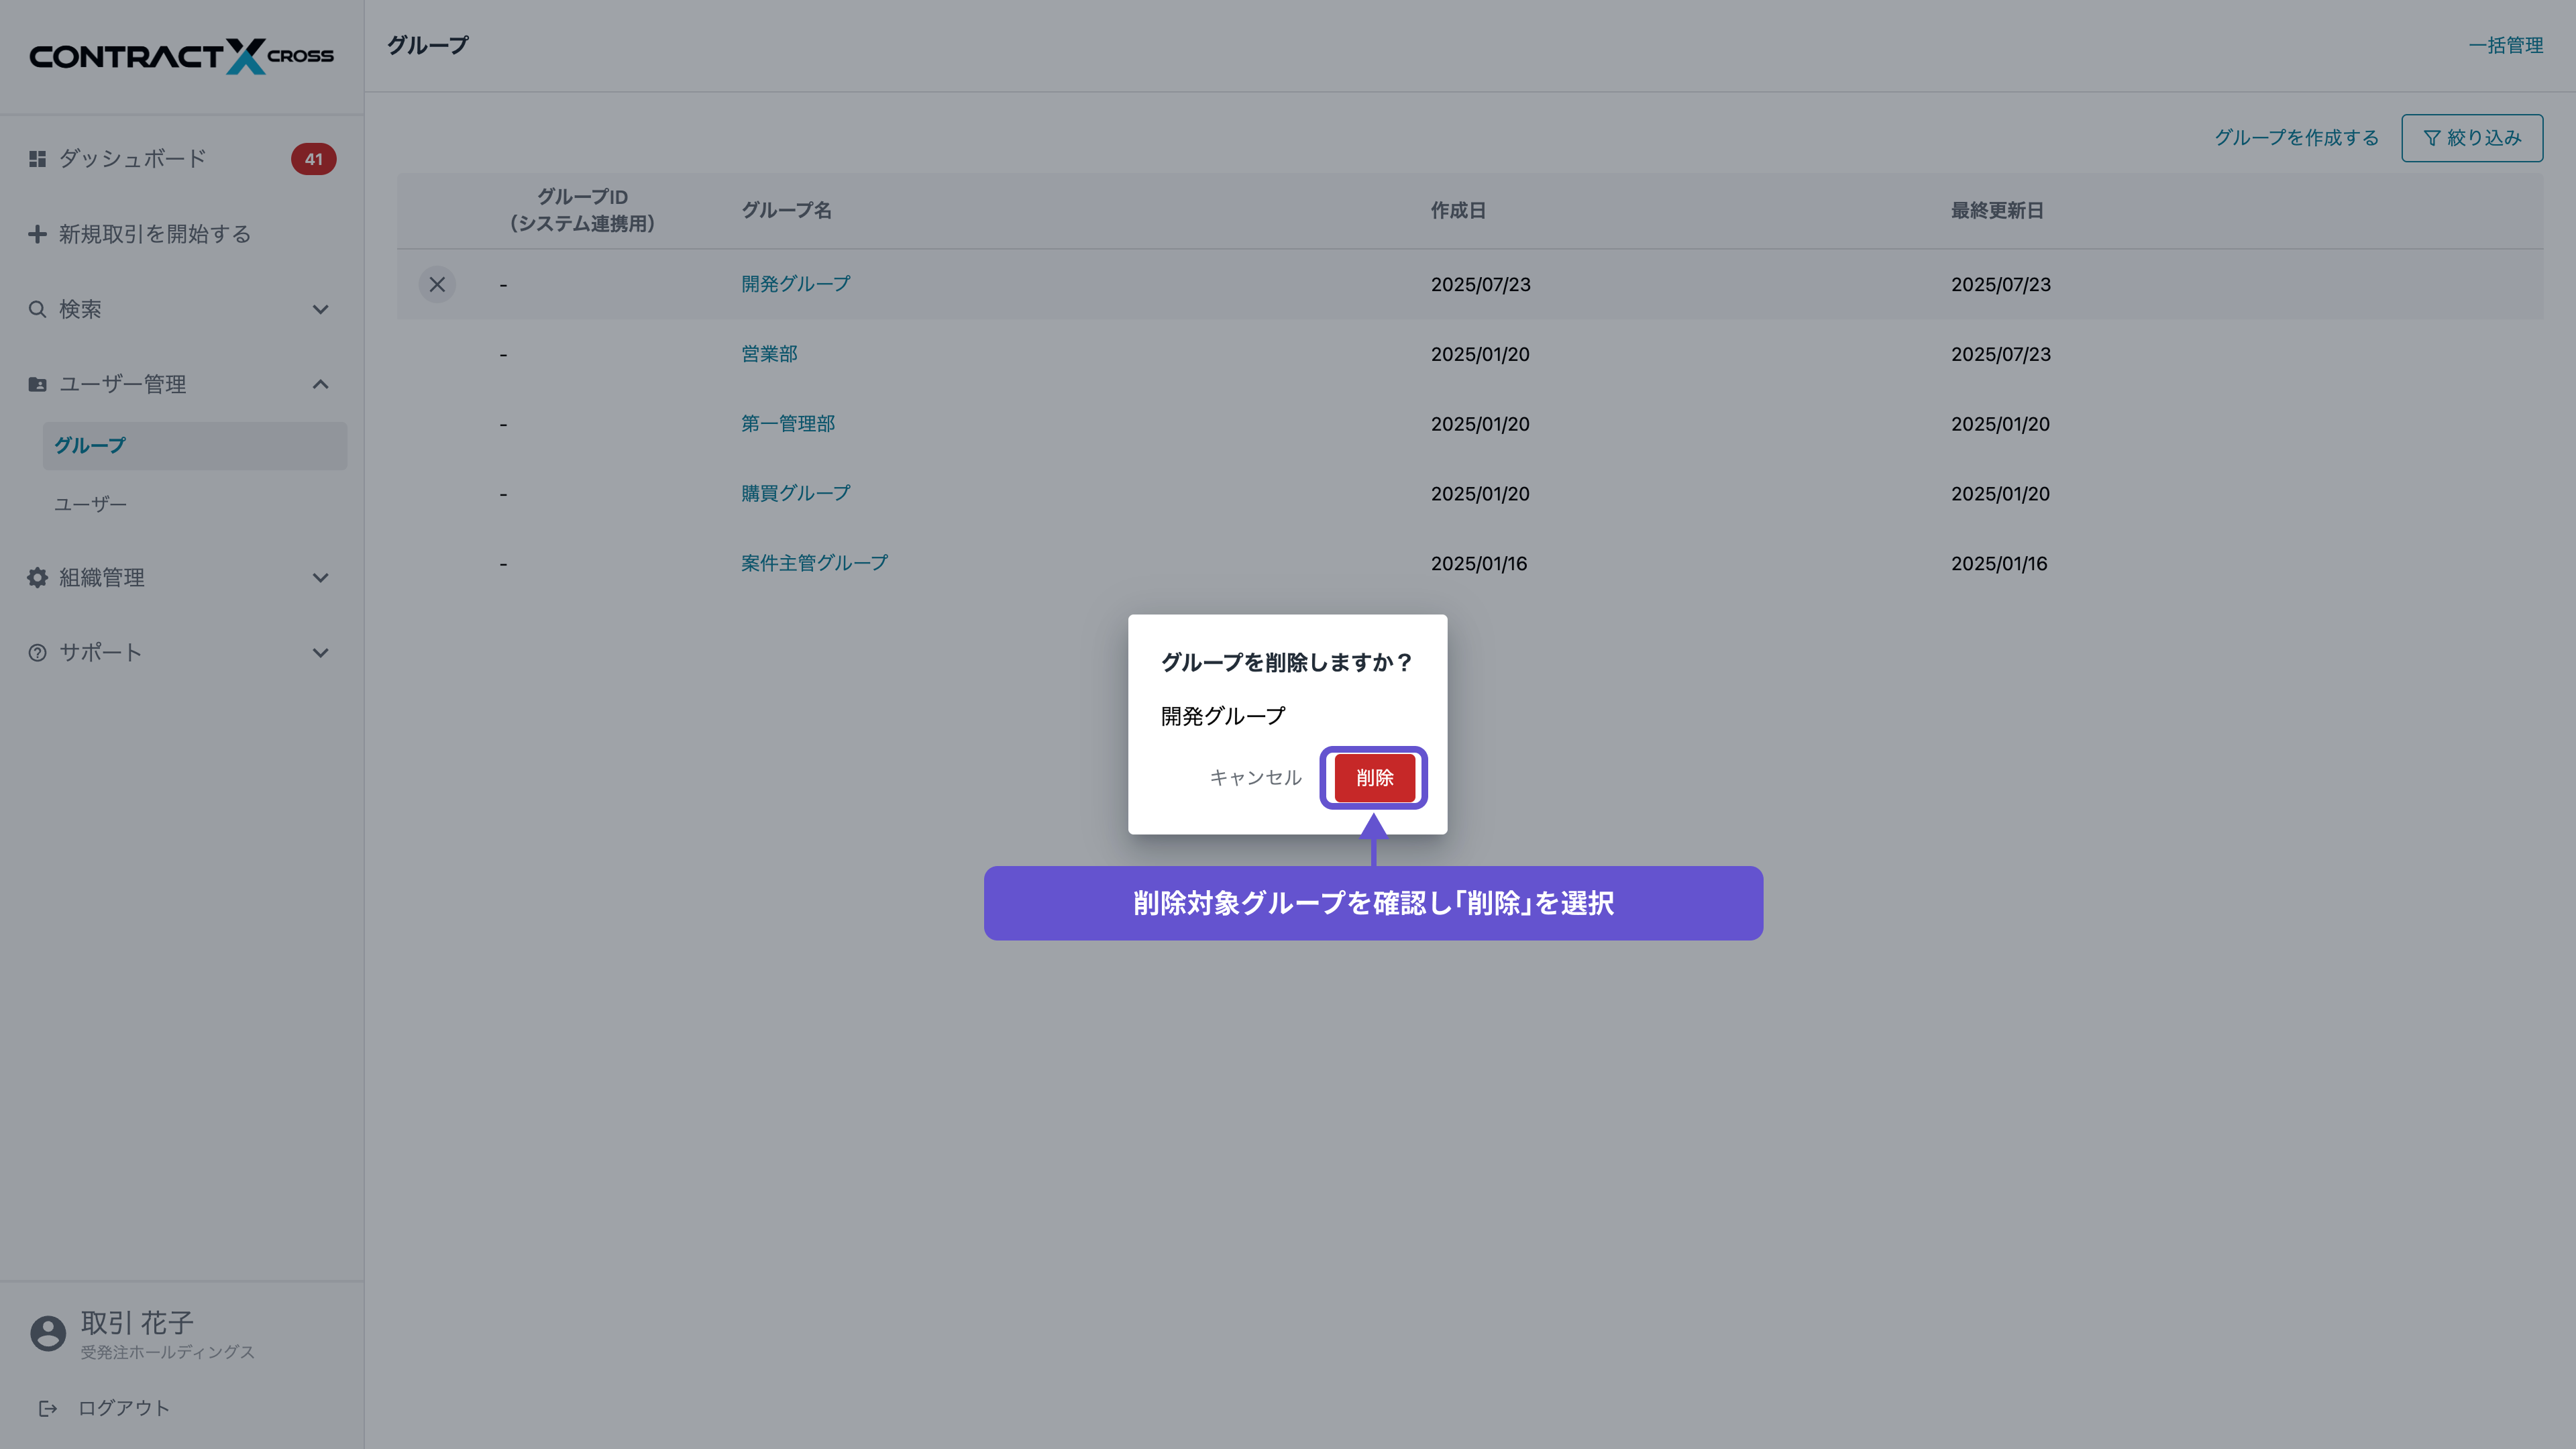The image size is (2576, 1449).
Task: Open the 営業部 group link
Action: [769, 354]
